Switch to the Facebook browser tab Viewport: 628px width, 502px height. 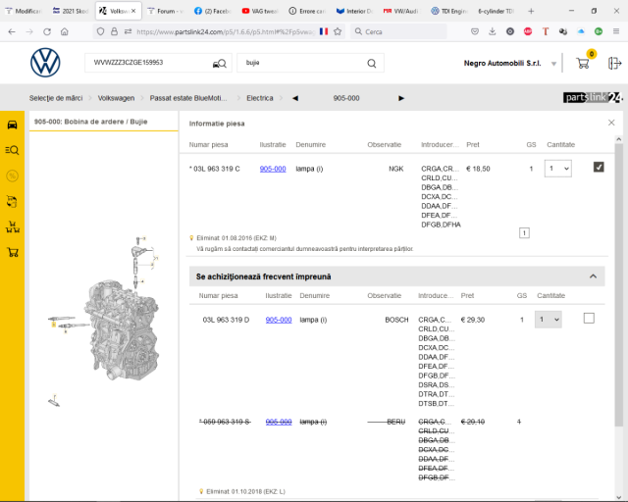click(x=212, y=11)
